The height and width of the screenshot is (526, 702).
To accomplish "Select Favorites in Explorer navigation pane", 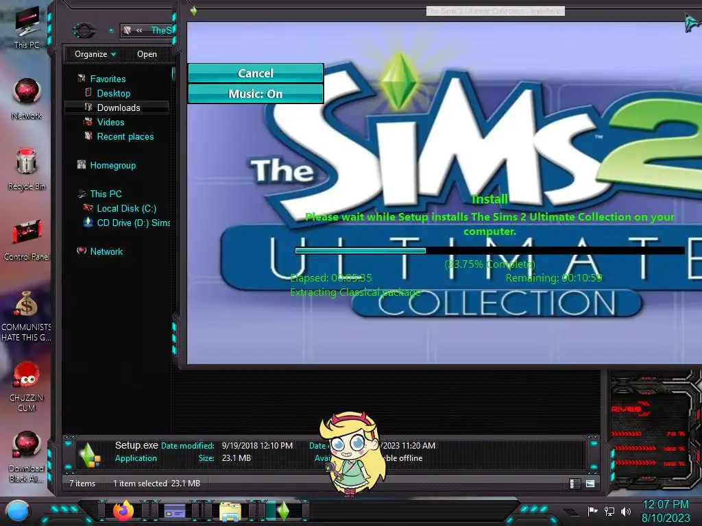I will [108, 79].
